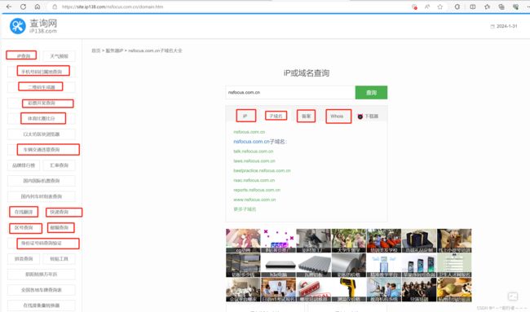The width and height of the screenshot is (530, 312).
Task: Click the anime illustration ad thumbnail
Action: 243,241
